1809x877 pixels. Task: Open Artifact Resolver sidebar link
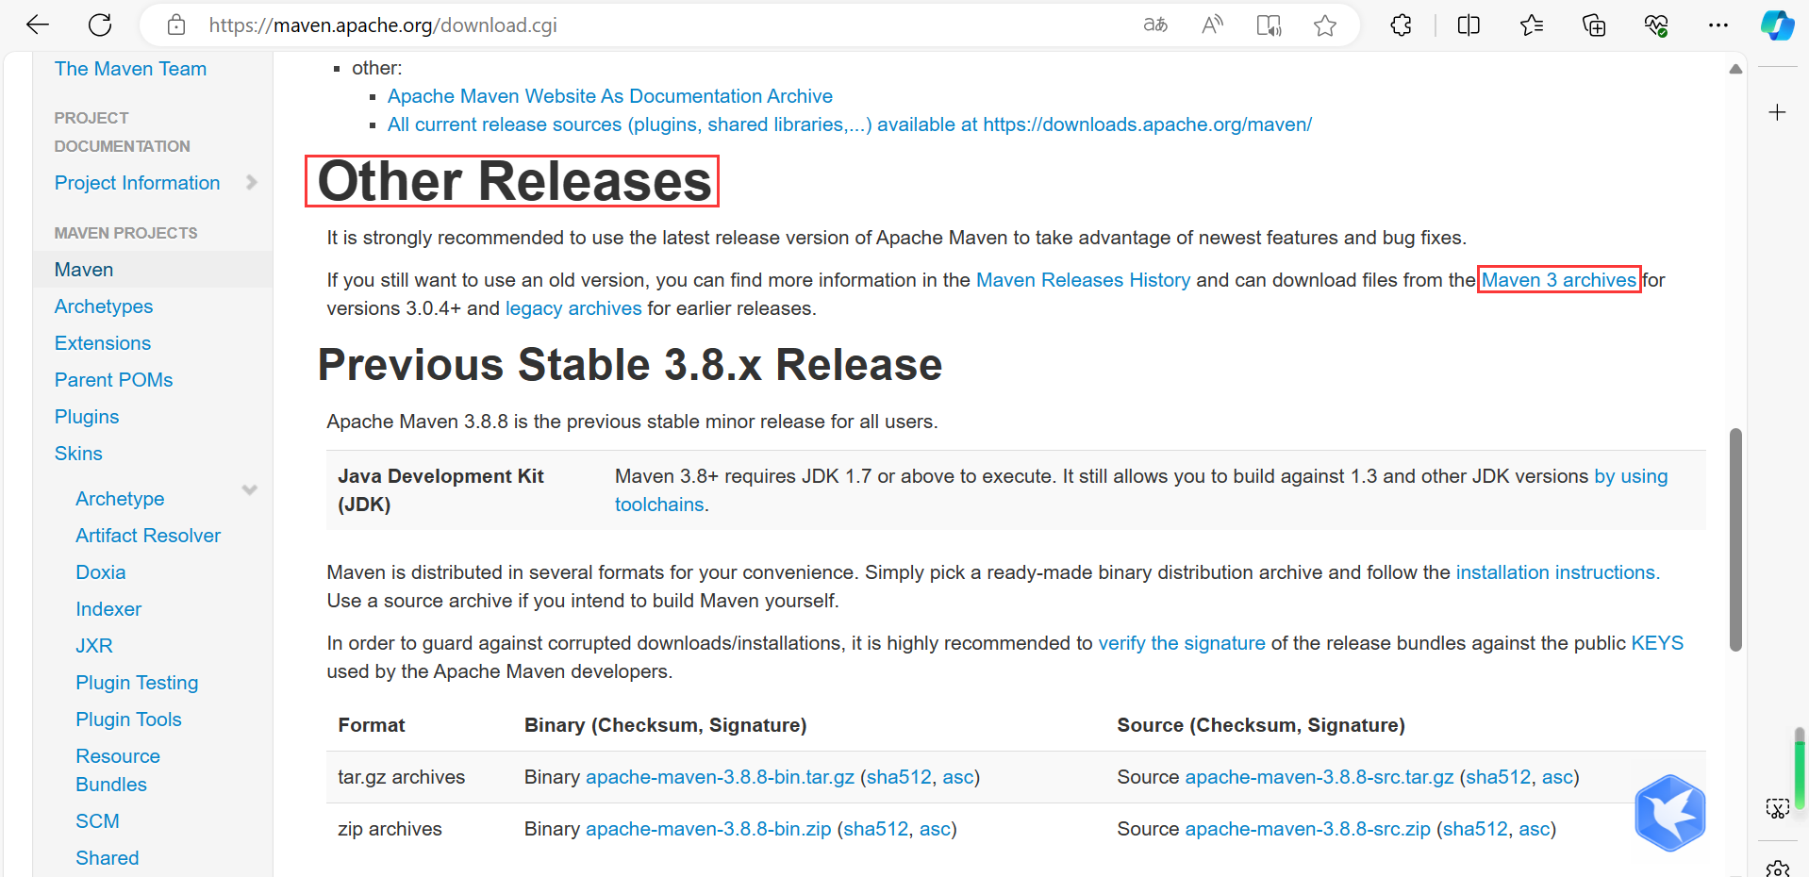pyautogui.click(x=148, y=536)
